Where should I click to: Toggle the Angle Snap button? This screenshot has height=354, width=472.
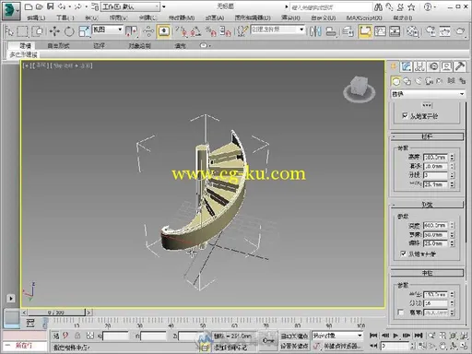[x=195, y=31]
